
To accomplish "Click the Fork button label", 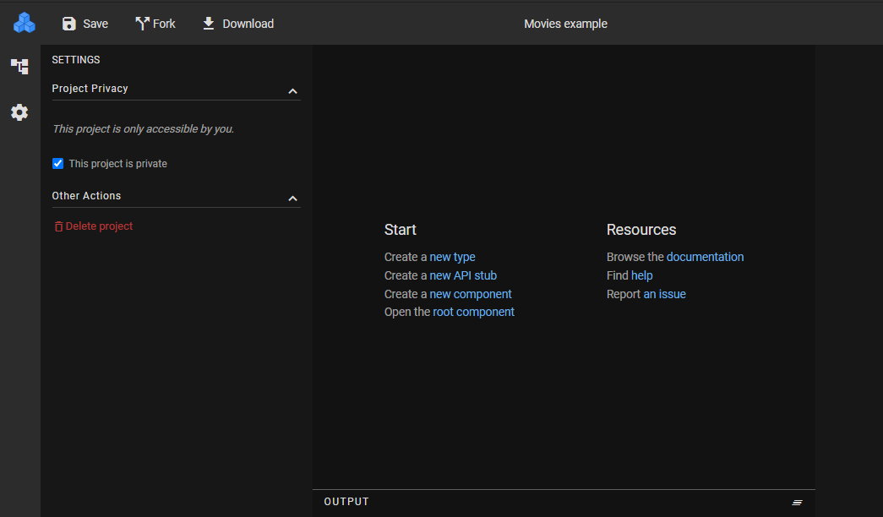I will [164, 24].
